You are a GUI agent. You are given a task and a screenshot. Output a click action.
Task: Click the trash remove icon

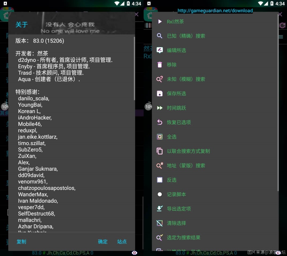160,65
